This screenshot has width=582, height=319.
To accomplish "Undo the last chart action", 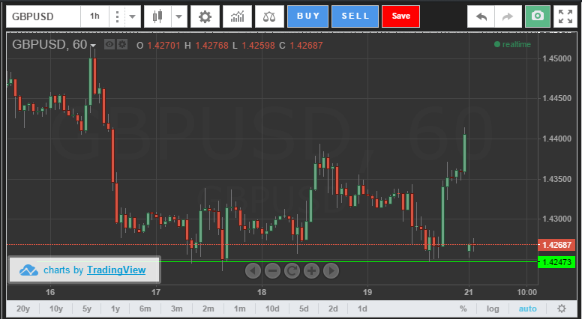I will click(x=481, y=16).
